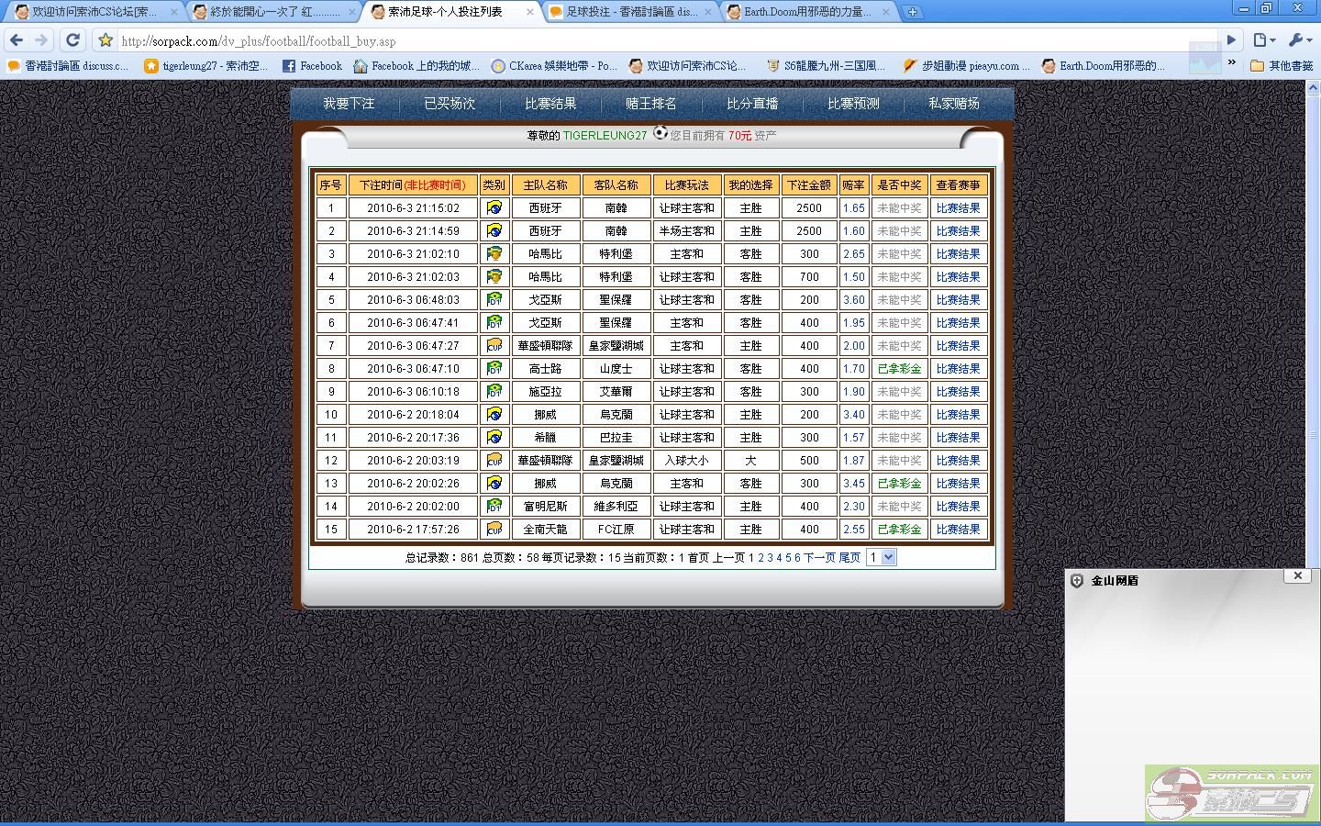Image resolution: width=1321 pixels, height=826 pixels.
Task: Click the Sorpack CS logo watermark
Action: tap(1229, 791)
